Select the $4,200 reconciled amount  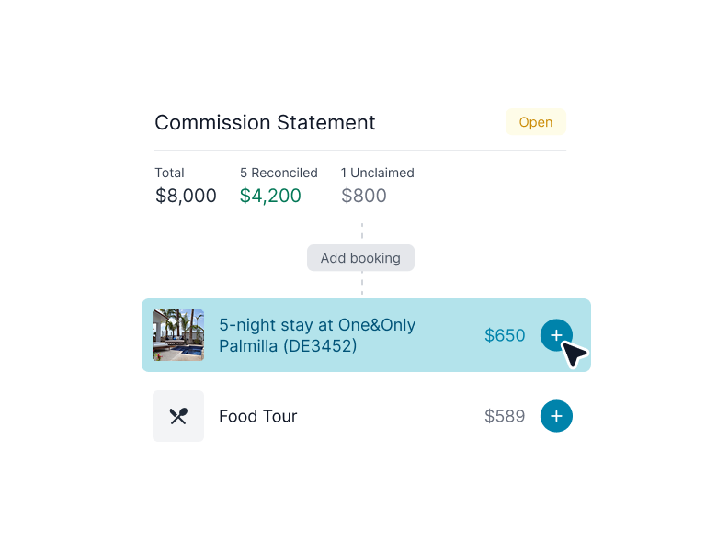[x=270, y=196]
